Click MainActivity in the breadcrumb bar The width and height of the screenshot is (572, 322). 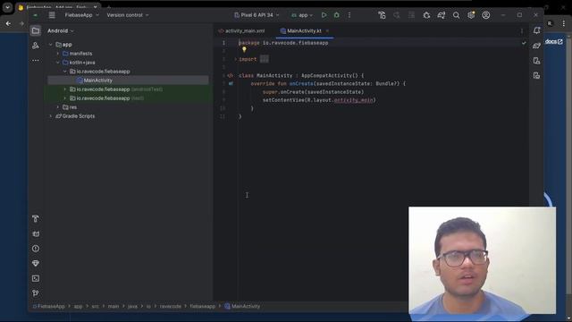(x=242, y=306)
